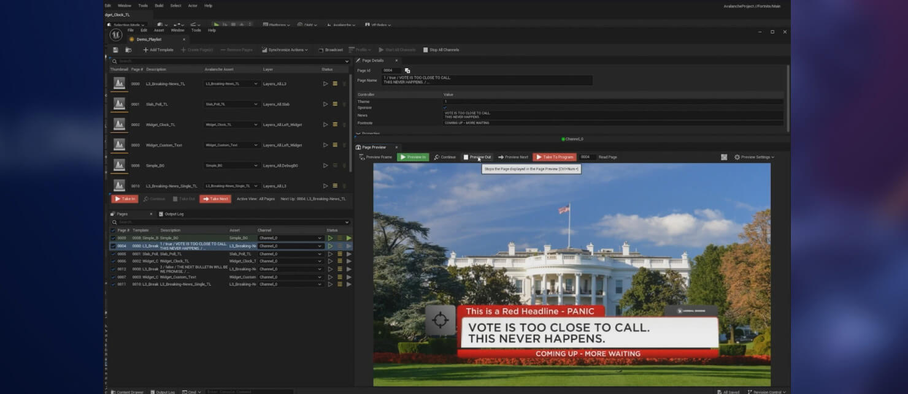Toggle the checkbox for page 0009
908x394 pixels.
[113, 238]
